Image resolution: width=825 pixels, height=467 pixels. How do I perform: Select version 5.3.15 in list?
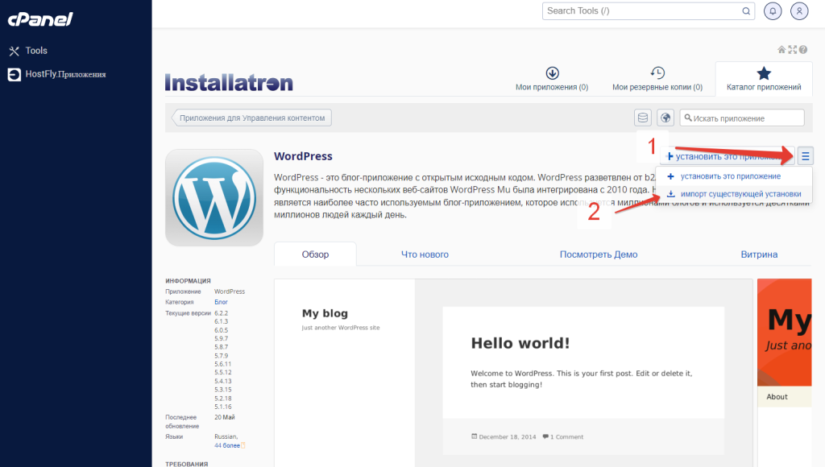pos(222,390)
